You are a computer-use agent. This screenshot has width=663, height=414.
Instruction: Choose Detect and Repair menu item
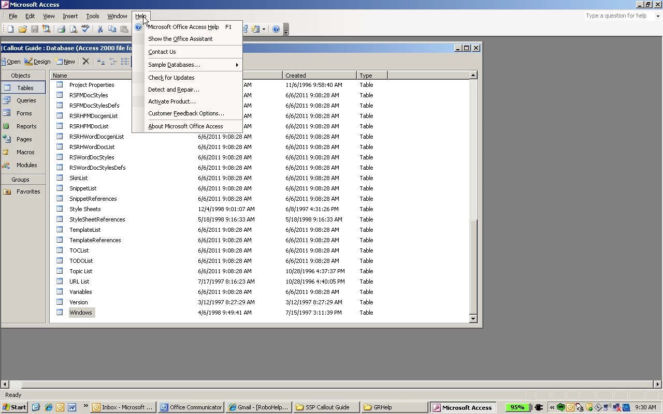point(188,90)
